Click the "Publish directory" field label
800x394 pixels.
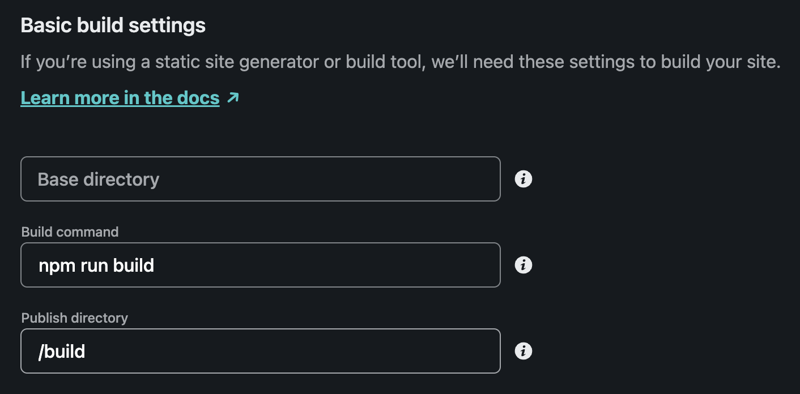pos(74,318)
